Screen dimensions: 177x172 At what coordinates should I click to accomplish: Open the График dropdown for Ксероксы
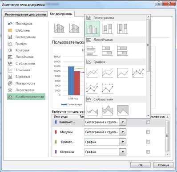[123, 152]
